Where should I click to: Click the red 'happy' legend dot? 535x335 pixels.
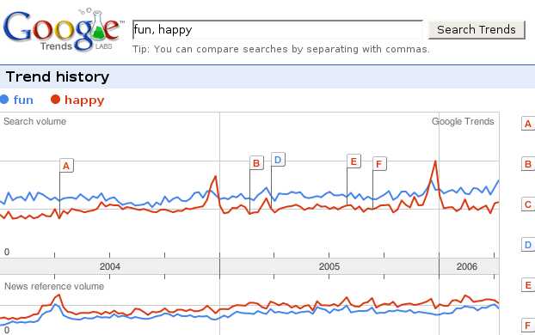pyautogui.click(x=55, y=100)
